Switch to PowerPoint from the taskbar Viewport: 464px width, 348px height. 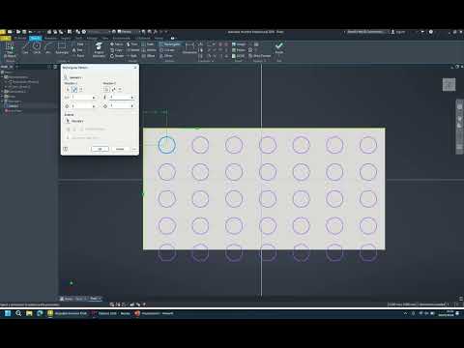(x=154, y=313)
